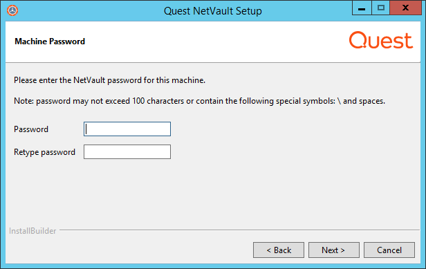
Task: Focus the Password input field
Action: [127, 129]
